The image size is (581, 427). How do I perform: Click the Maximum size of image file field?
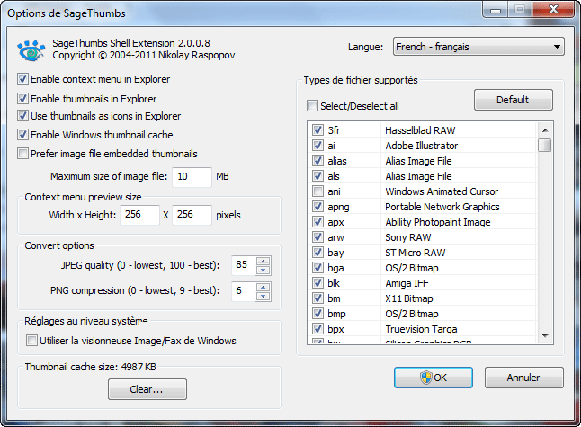[x=192, y=177]
